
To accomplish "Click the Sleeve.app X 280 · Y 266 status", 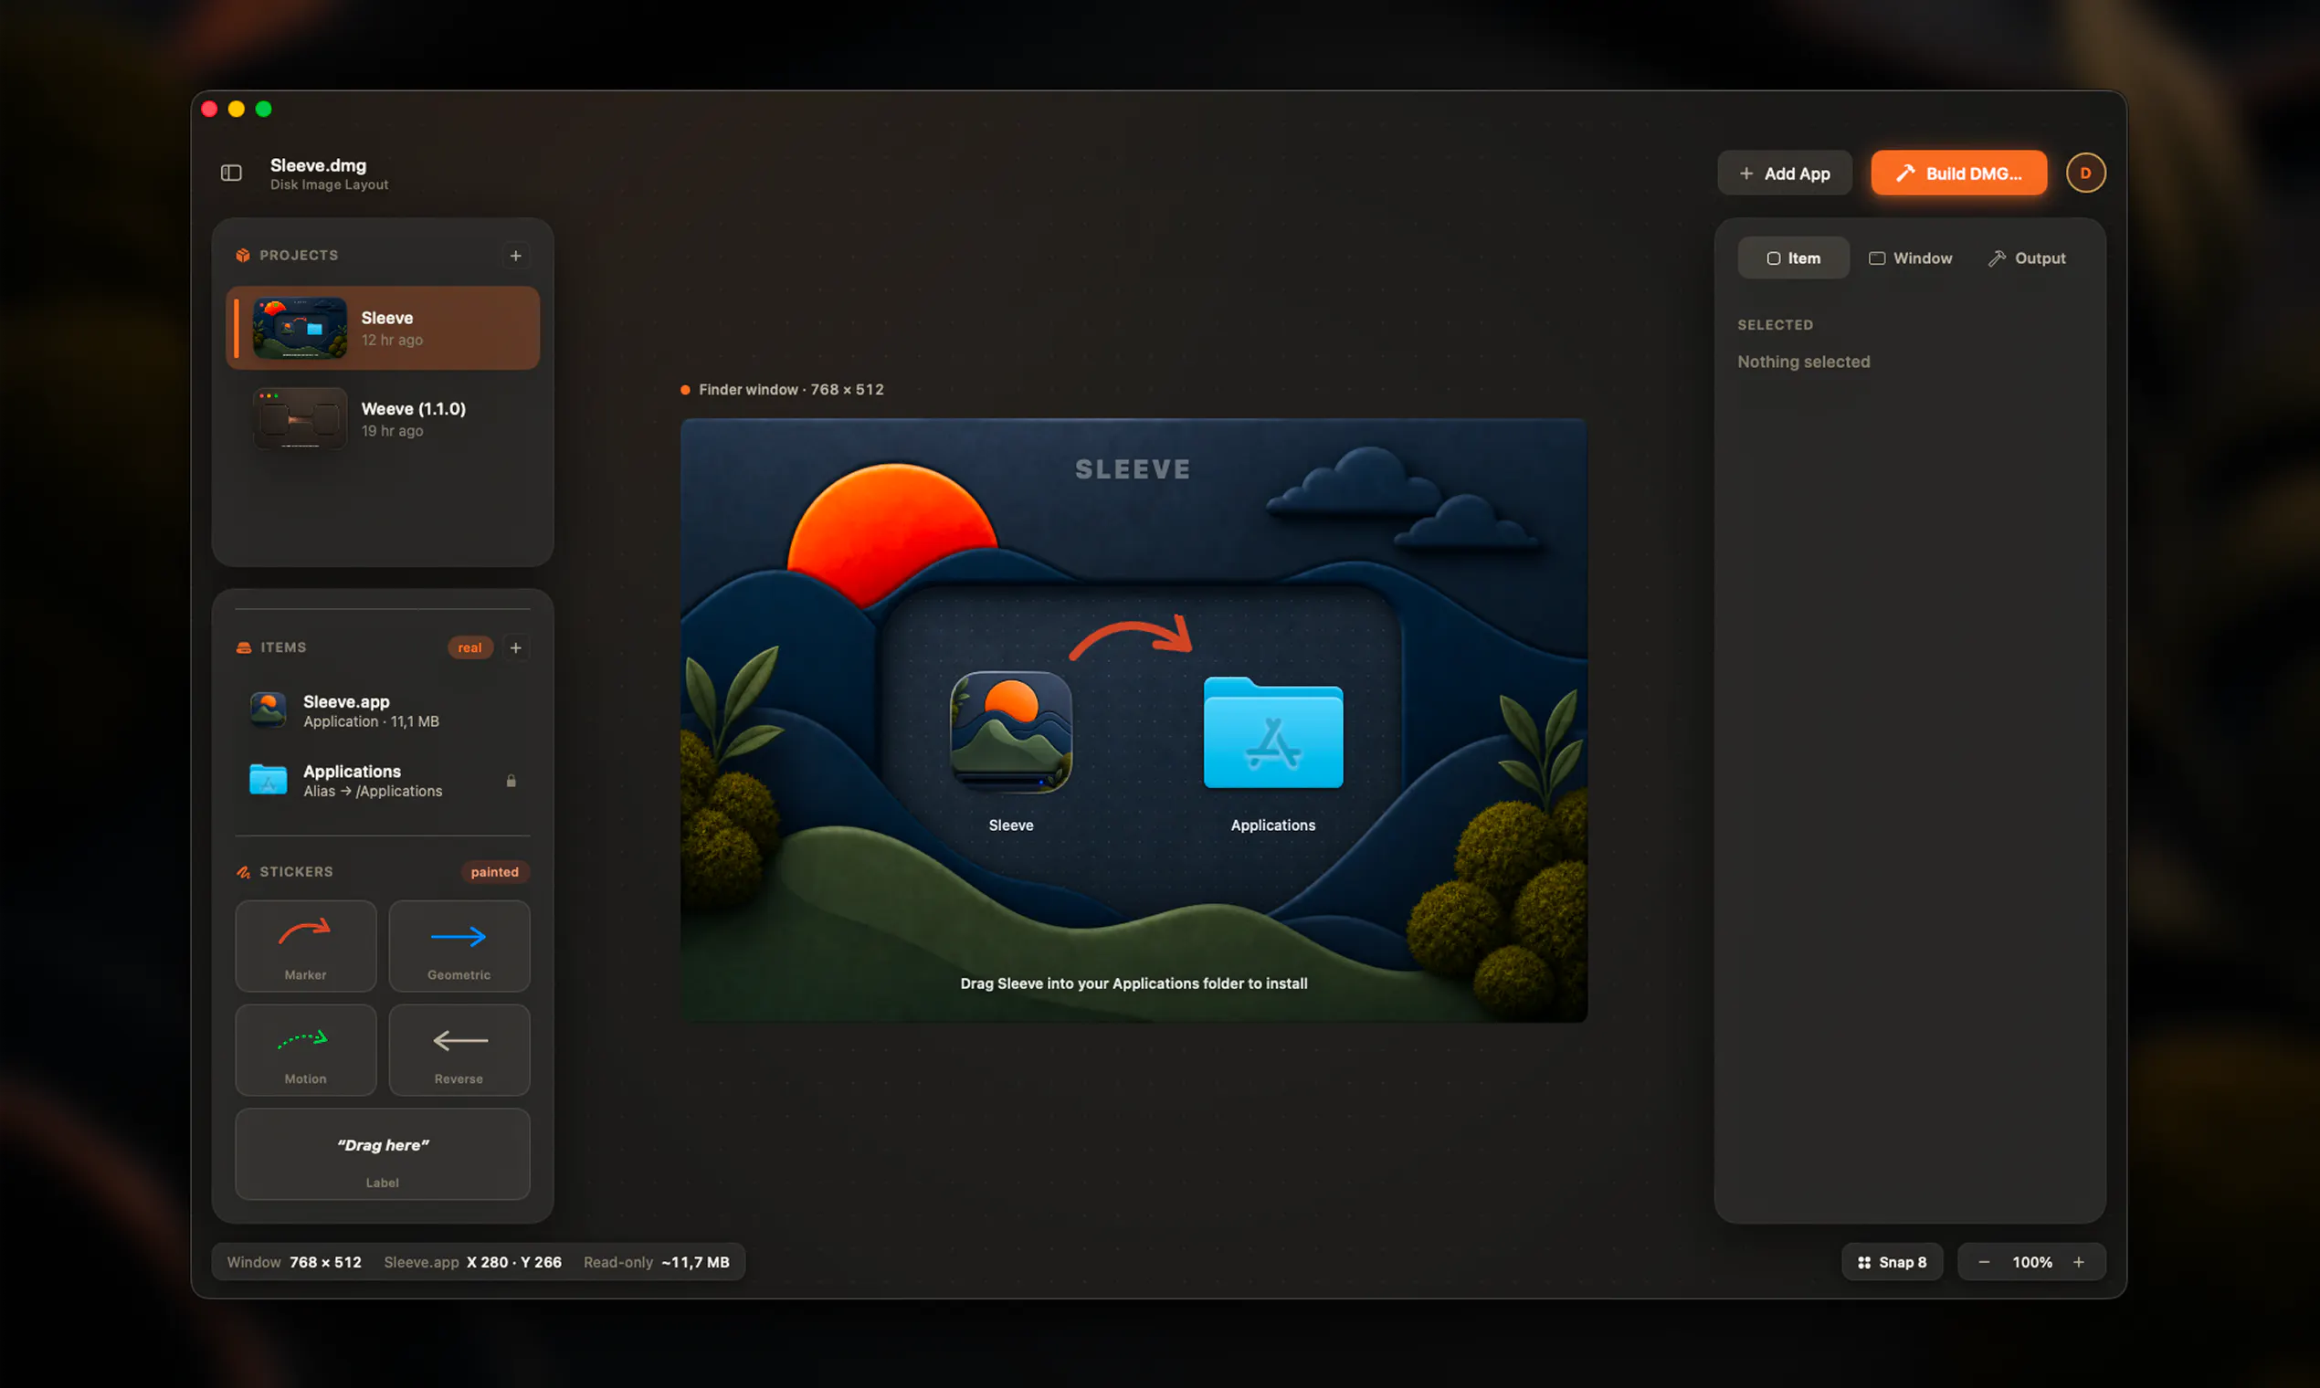I will 472,1262.
